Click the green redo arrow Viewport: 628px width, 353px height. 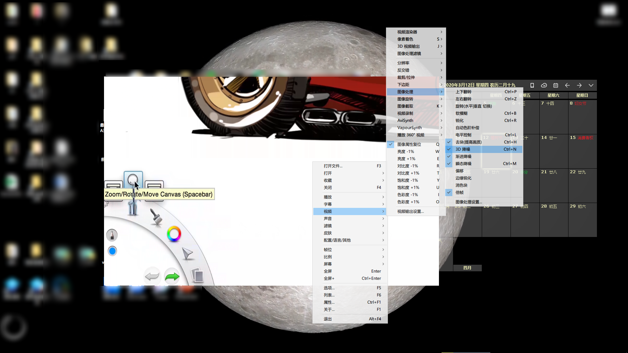pos(172,277)
